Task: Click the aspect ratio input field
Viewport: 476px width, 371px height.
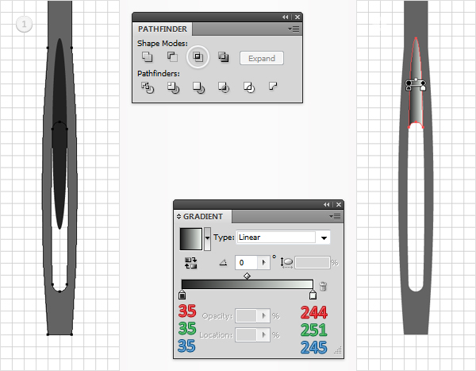Action: pos(313,263)
